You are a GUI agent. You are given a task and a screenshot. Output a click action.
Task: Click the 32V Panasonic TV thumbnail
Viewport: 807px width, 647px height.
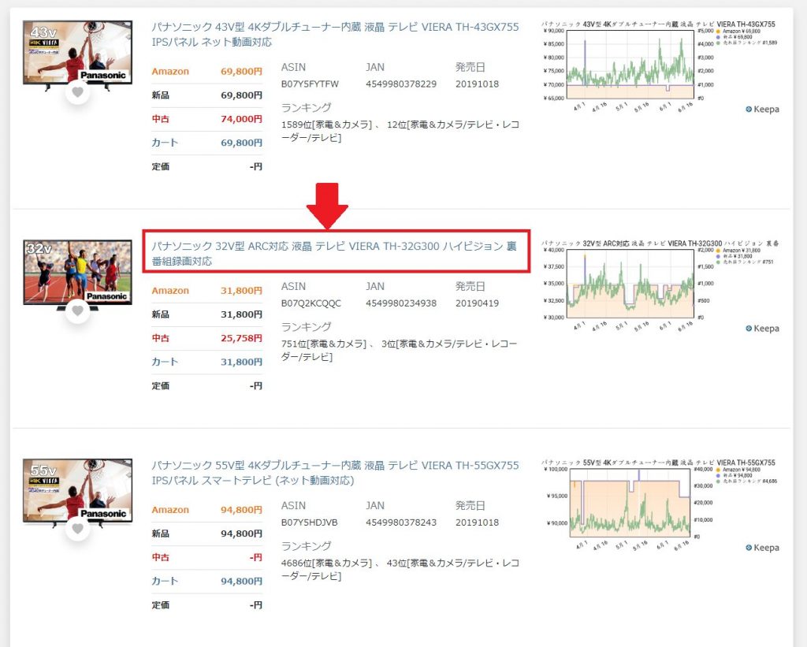pyautogui.click(x=78, y=273)
